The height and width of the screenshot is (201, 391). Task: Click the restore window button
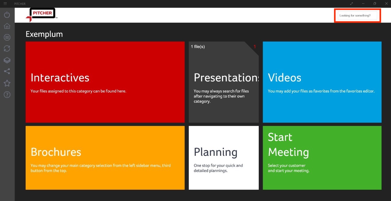(375, 4)
